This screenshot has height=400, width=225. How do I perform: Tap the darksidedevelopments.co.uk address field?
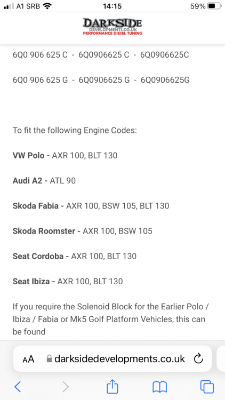(112, 359)
